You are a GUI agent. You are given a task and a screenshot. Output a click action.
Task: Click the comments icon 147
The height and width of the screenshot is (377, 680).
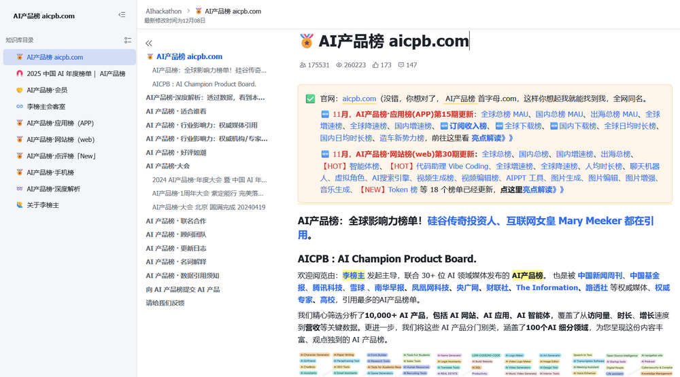pos(401,65)
